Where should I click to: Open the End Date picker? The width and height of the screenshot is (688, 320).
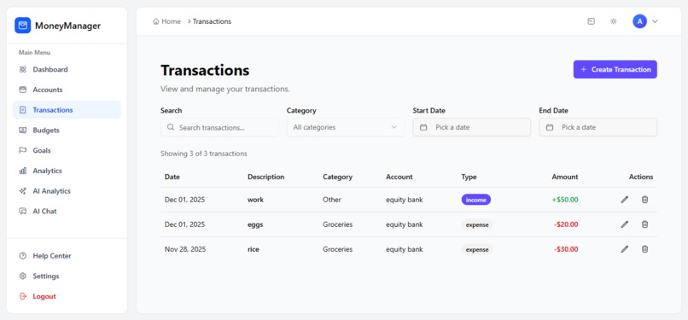598,127
